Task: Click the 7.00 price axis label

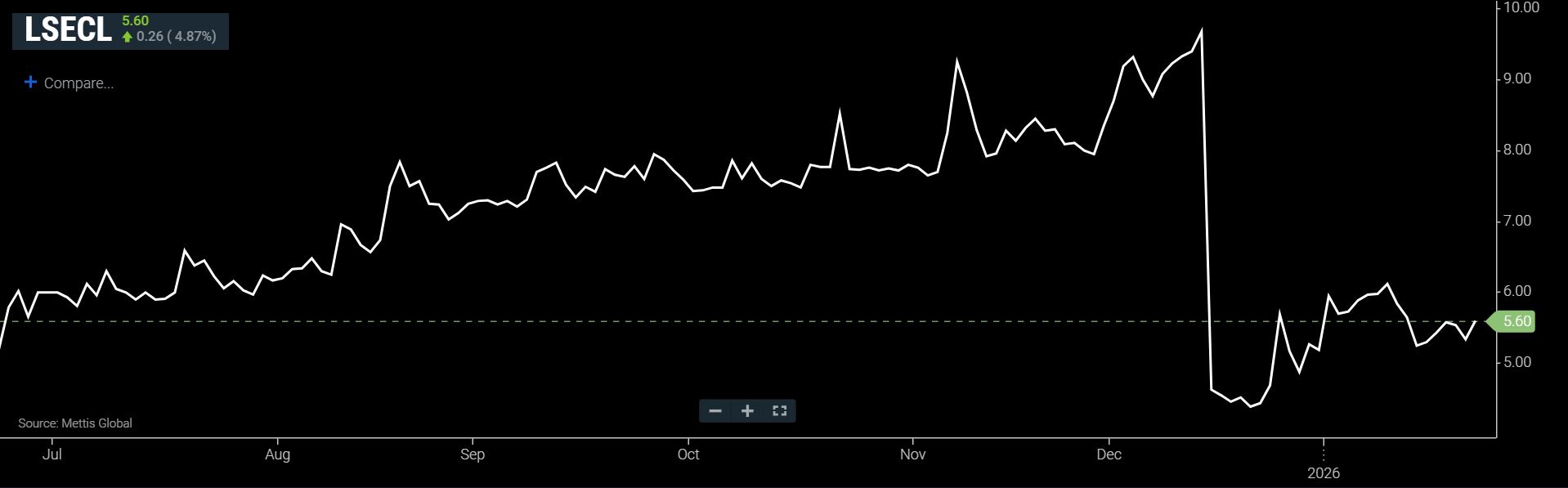Action: [1517, 221]
